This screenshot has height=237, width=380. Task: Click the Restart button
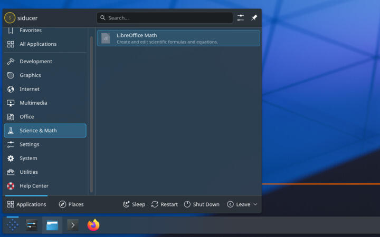click(165, 204)
